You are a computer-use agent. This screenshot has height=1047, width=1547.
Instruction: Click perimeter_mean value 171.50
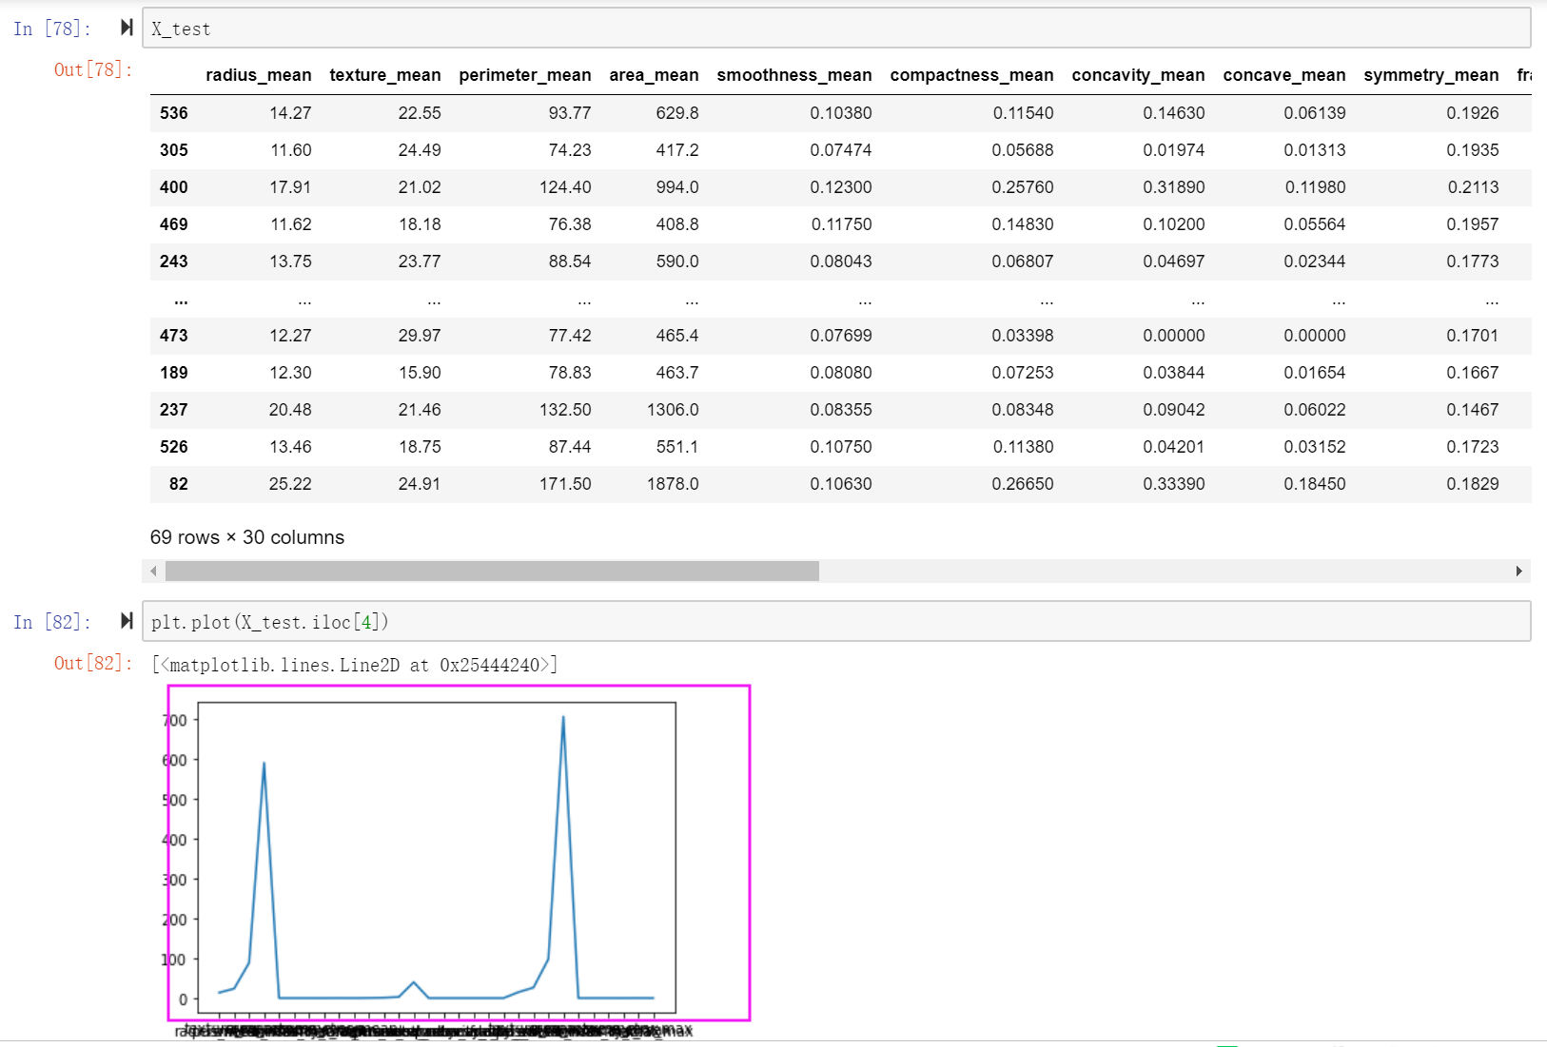pyautogui.click(x=565, y=484)
